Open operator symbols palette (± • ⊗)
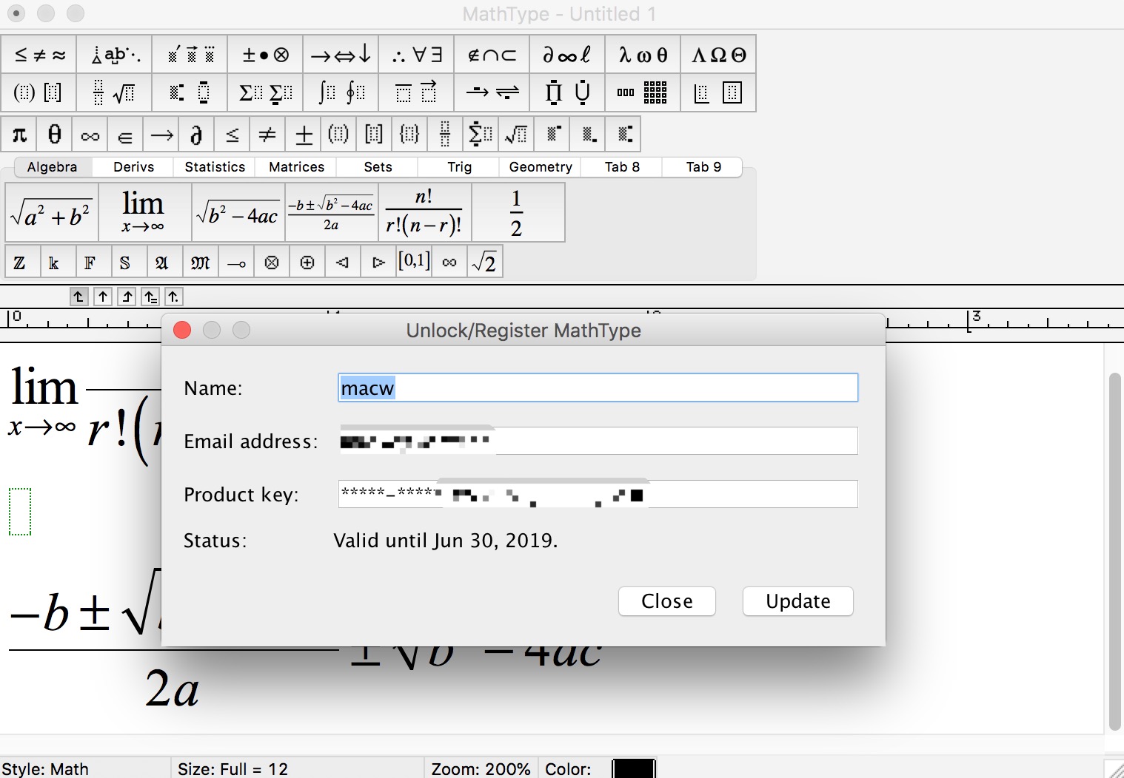The height and width of the screenshot is (778, 1124). 266,55
